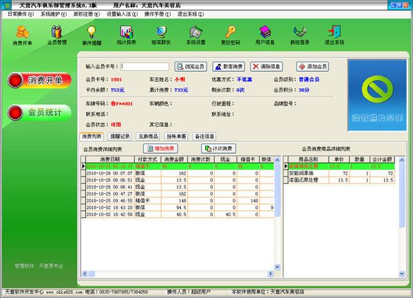413x298 pixels.
Task: Open the 统计报表 chart icon
Action: (126, 34)
